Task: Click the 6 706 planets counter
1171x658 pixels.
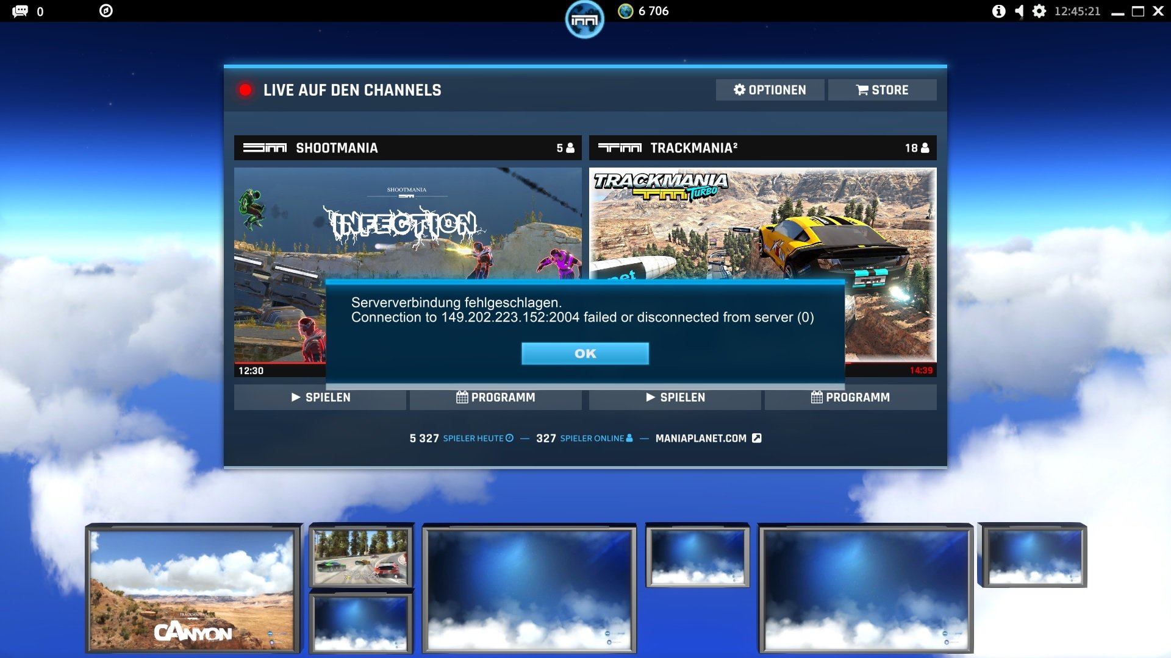Action: pyautogui.click(x=653, y=11)
